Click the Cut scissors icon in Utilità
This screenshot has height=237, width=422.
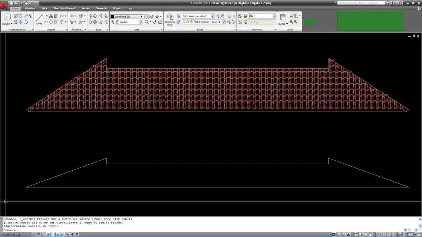point(291,16)
